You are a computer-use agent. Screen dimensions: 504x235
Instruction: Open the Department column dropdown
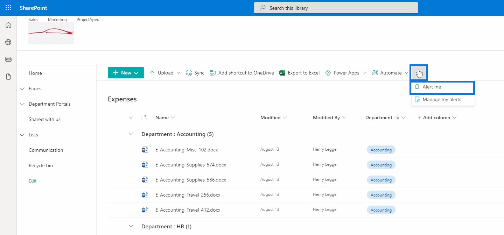(x=404, y=117)
